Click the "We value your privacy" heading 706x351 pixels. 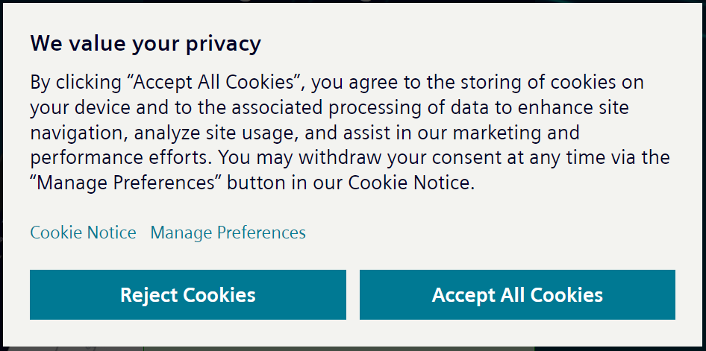(x=146, y=43)
